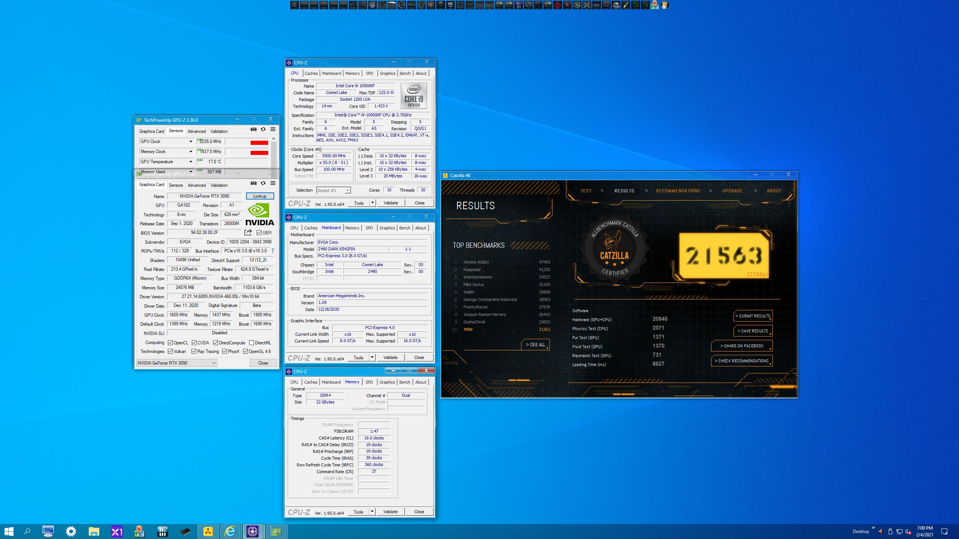This screenshot has height=539, width=959.
Task: Click the GPU Name field showing RTX 3090
Action: [x=205, y=196]
